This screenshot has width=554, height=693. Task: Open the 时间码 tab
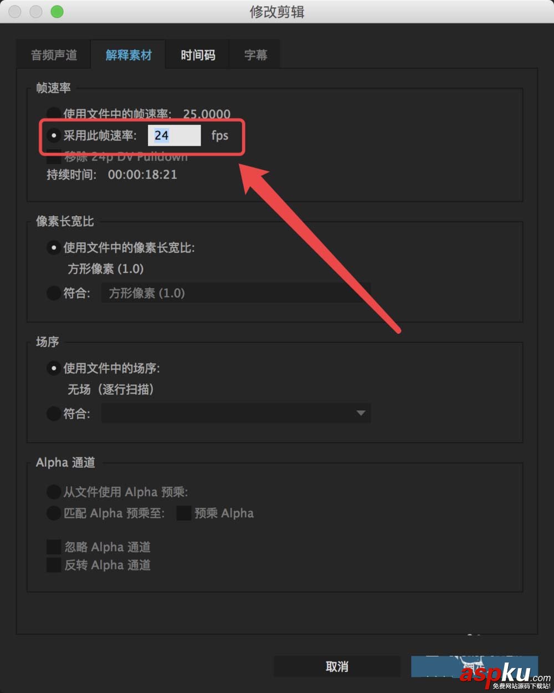[x=198, y=55]
